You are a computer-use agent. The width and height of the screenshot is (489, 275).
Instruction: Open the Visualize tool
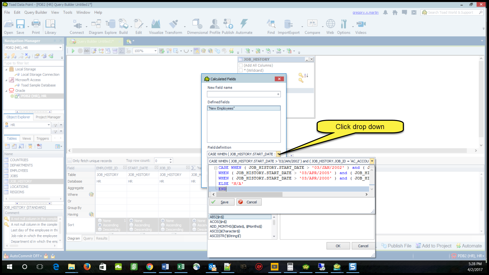point(156,27)
